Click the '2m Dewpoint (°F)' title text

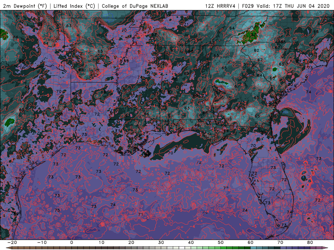[x=25, y=6]
